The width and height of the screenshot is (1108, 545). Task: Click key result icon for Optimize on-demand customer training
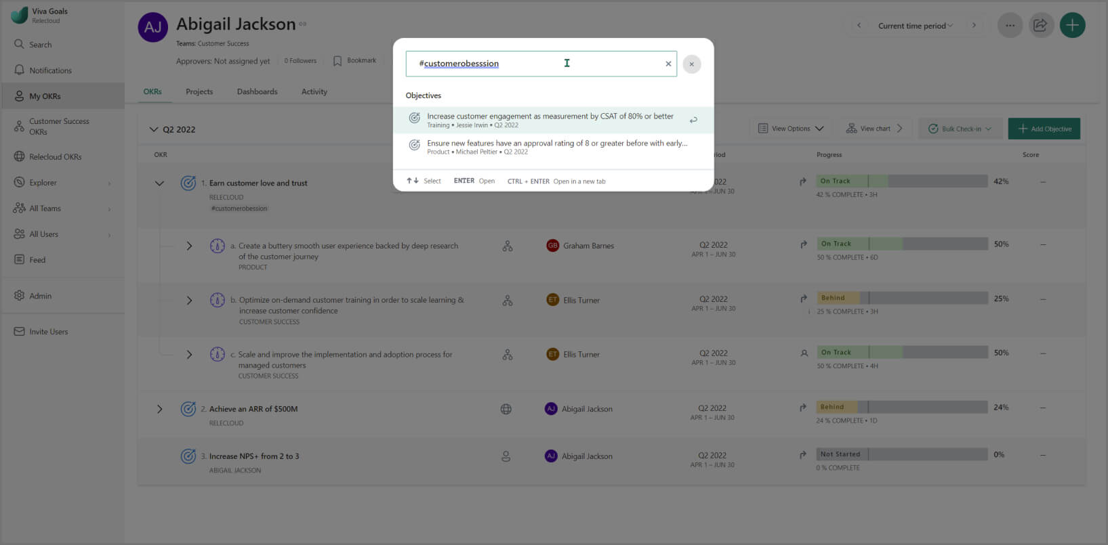click(x=217, y=300)
